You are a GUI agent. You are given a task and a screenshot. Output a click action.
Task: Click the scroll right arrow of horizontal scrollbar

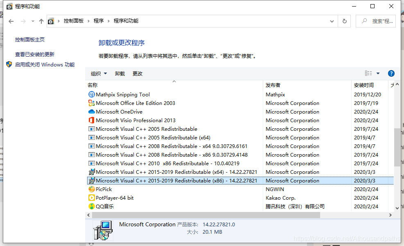390,215
